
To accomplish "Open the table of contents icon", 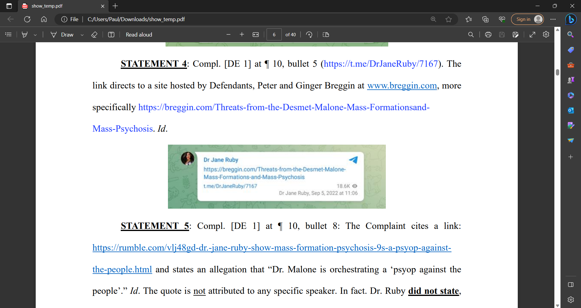I will tap(8, 35).
